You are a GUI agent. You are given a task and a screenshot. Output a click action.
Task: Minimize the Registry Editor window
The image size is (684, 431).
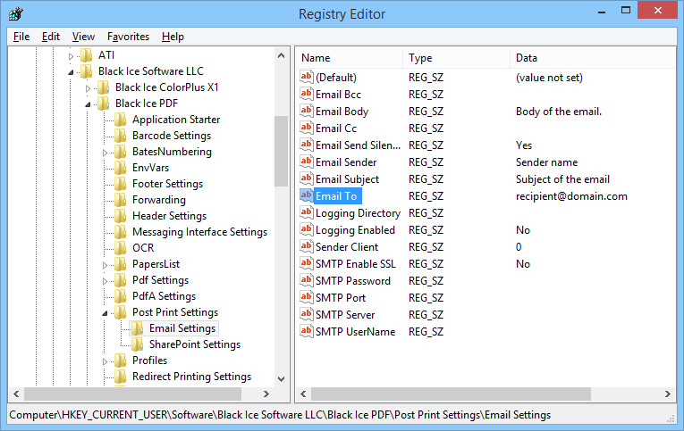(x=602, y=12)
